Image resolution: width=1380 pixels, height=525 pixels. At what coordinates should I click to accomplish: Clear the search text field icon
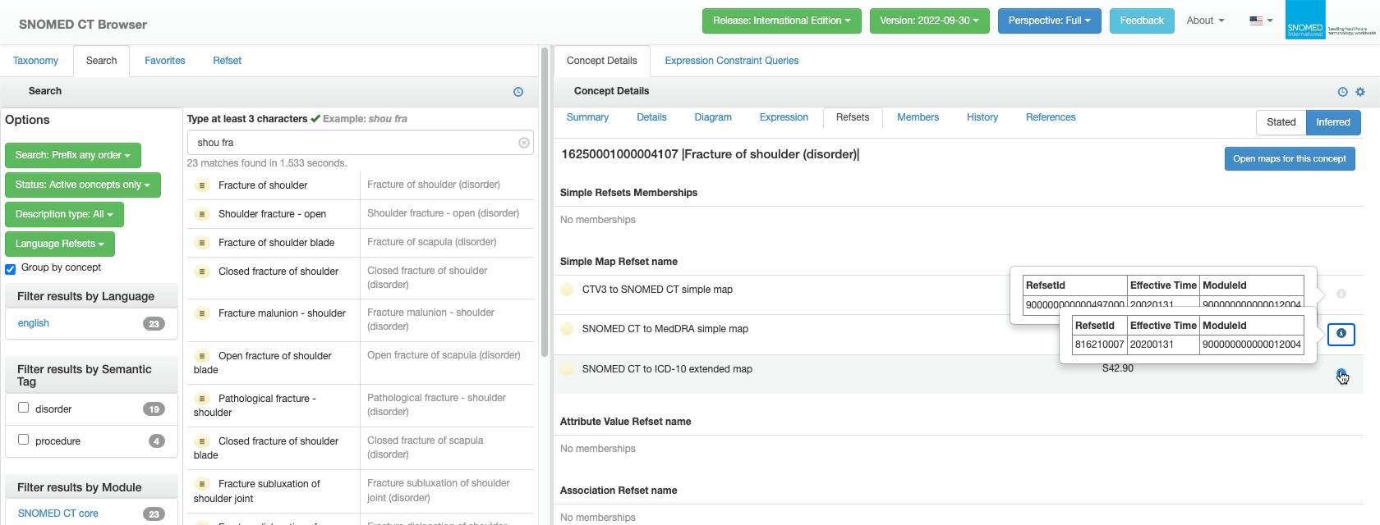tap(524, 143)
